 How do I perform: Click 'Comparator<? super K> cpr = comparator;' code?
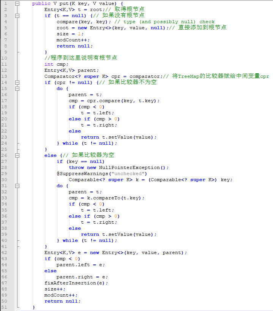pos(103,76)
